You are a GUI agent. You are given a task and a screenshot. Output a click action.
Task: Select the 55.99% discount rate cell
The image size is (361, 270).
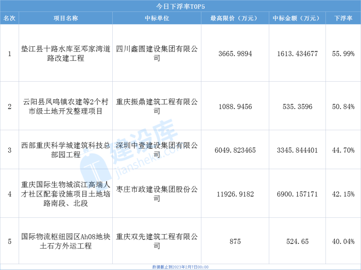point(343,54)
